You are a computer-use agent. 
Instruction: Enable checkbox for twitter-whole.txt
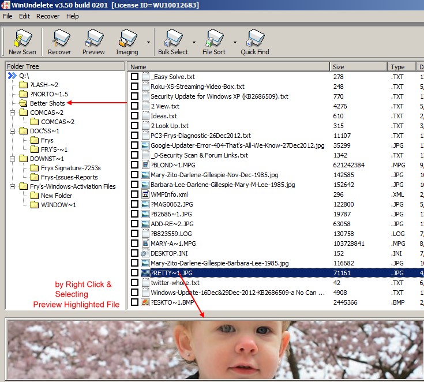[134, 283]
